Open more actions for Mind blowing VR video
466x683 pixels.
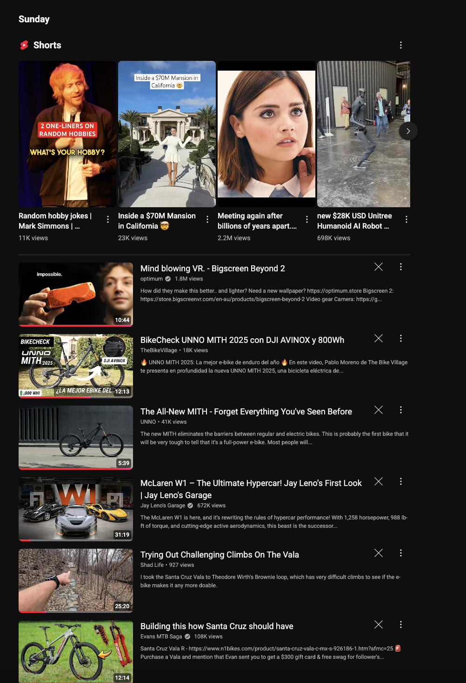click(x=401, y=267)
